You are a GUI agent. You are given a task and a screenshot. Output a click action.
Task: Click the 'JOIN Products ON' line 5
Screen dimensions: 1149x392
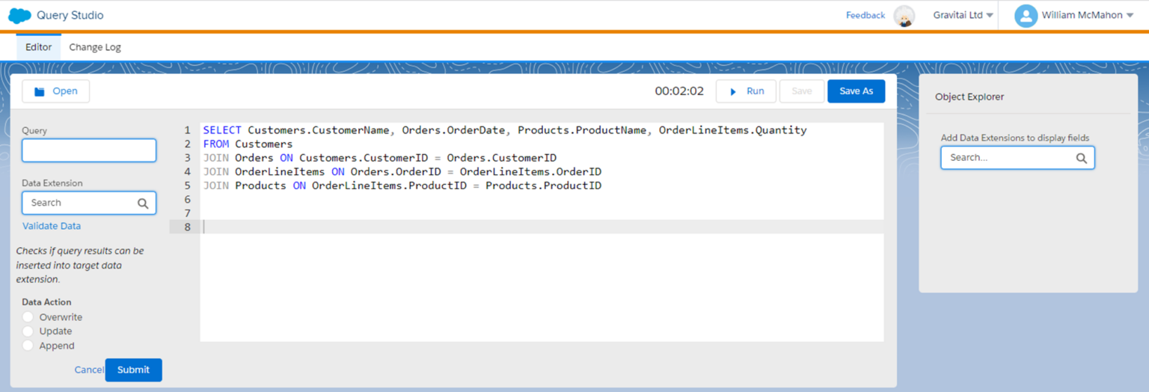(402, 186)
